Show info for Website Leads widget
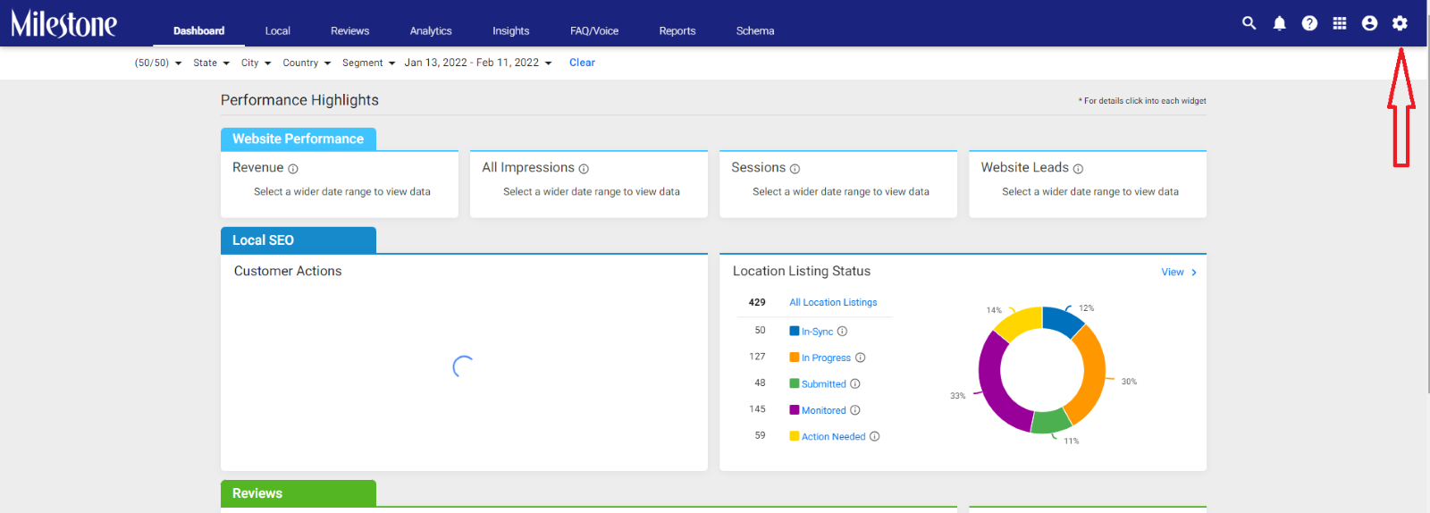The width and height of the screenshot is (1430, 513). tap(1078, 169)
